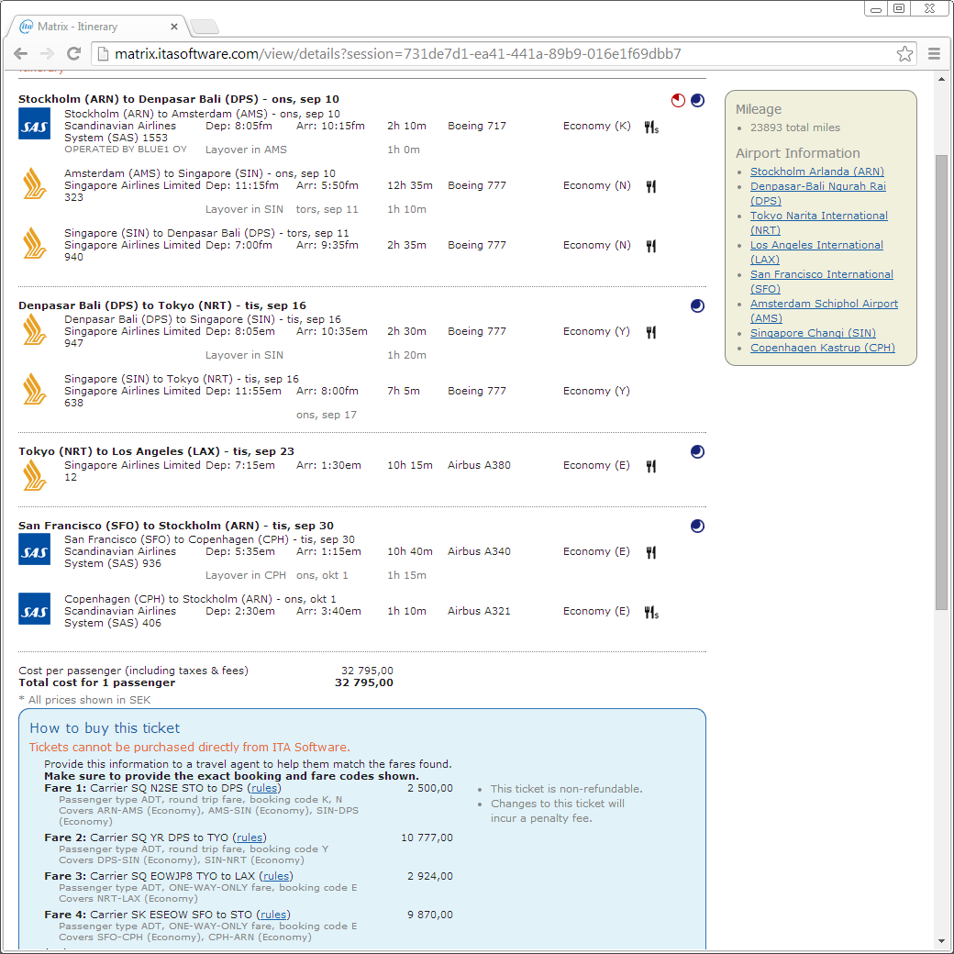Bookmark page with the star icon
The width and height of the screenshot is (954, 954).
click(x=904, y=54)
